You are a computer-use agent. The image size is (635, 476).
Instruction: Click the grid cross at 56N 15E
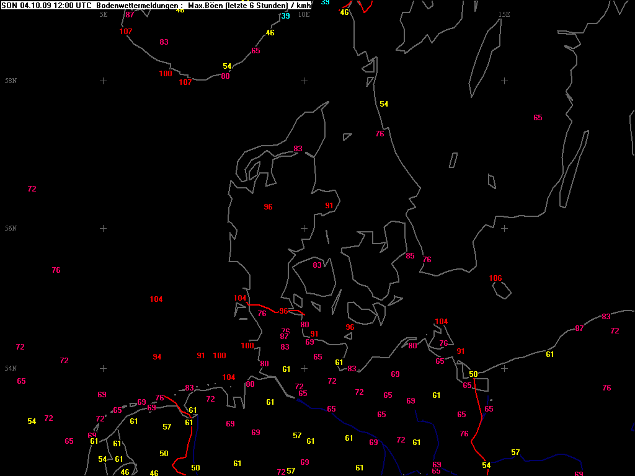click(504, 228)
